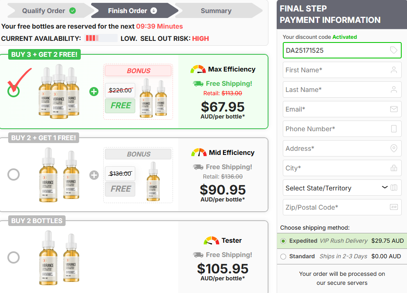This screenshot has width=407, height=293.
Task: Click the red BONUS header in Buy 3 offer
Action: [x=138, y=71]
